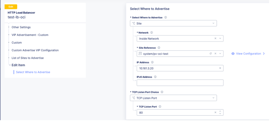This screenshot has width=270, height=121.
Task: Clear the IP Address 10.161.3.20 value
Action: tap(220, 68)
